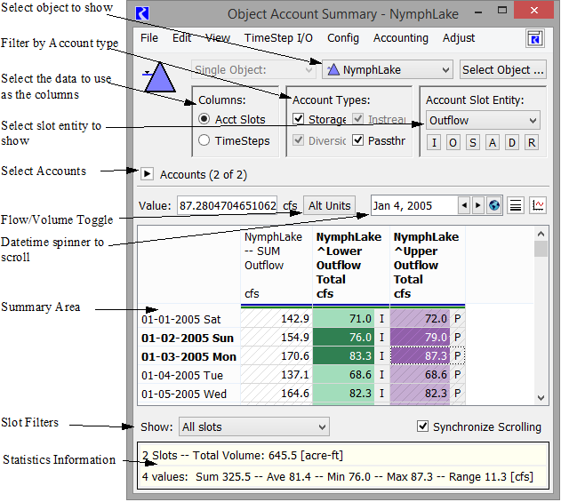Expand the Accounts (2 of 2) section
The height and width of the screenshot is (502, 561).
point(148,175)
